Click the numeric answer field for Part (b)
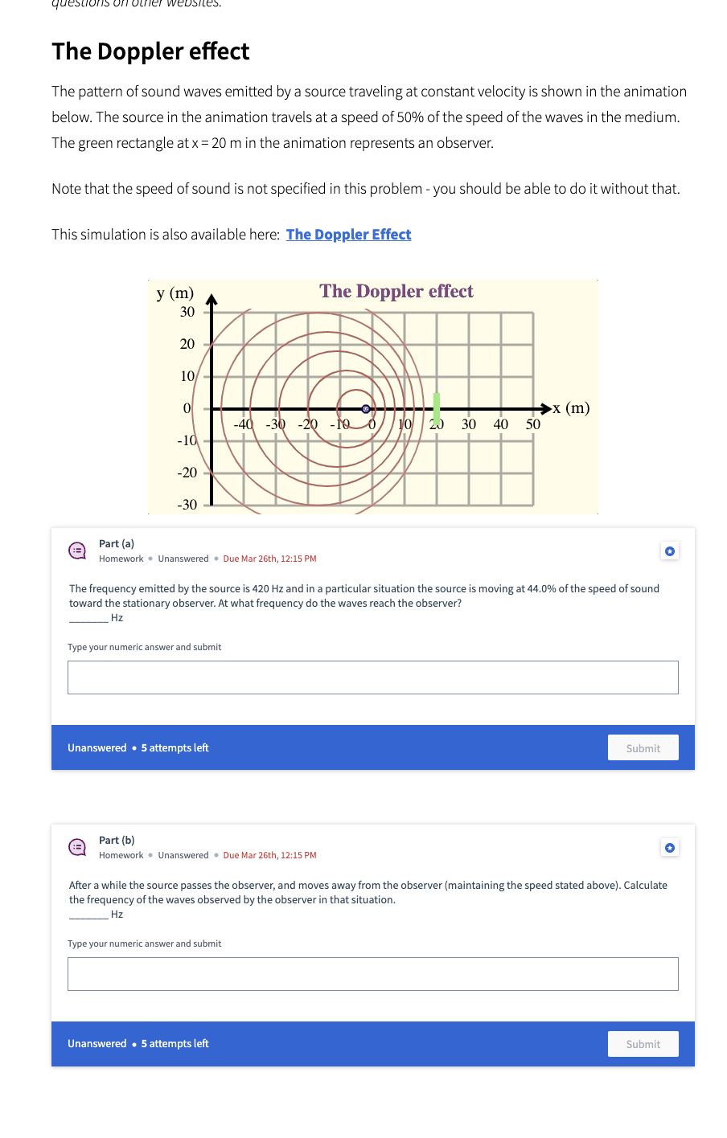 pyautogui.click(x=373, y=973)
